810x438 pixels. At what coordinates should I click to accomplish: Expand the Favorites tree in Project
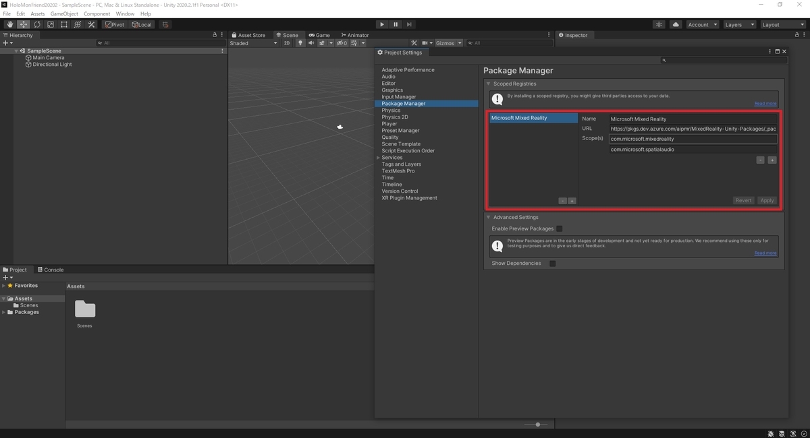3,286
